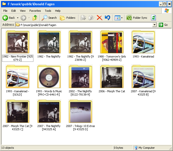
Task: Open the Tools menu
Action: (x=48, y=11)
